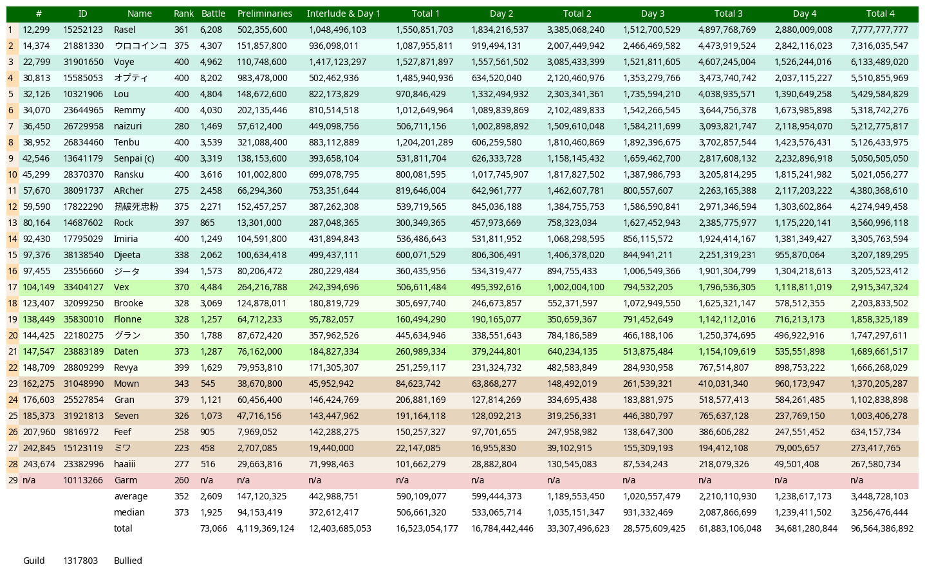Select Feef's ID 9816972
The image size is (925, 576).
tap(81, 432)
